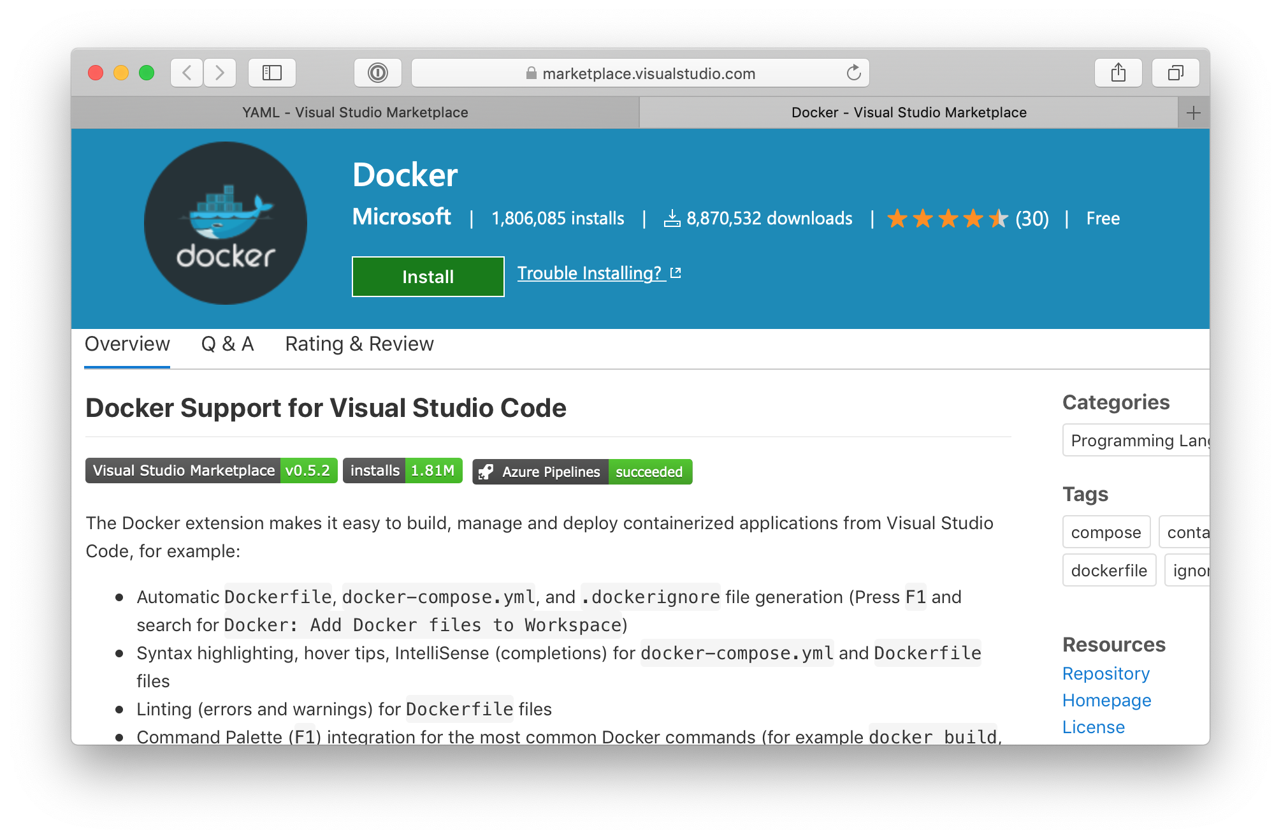Screen dimensions: 1281x839
Task: Select the compose tag
Action: pos(1106,532)
